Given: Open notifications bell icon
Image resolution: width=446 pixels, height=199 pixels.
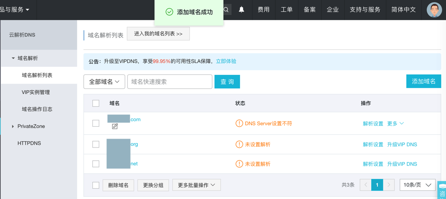Looking at the screenshot, I should (241, 9).
